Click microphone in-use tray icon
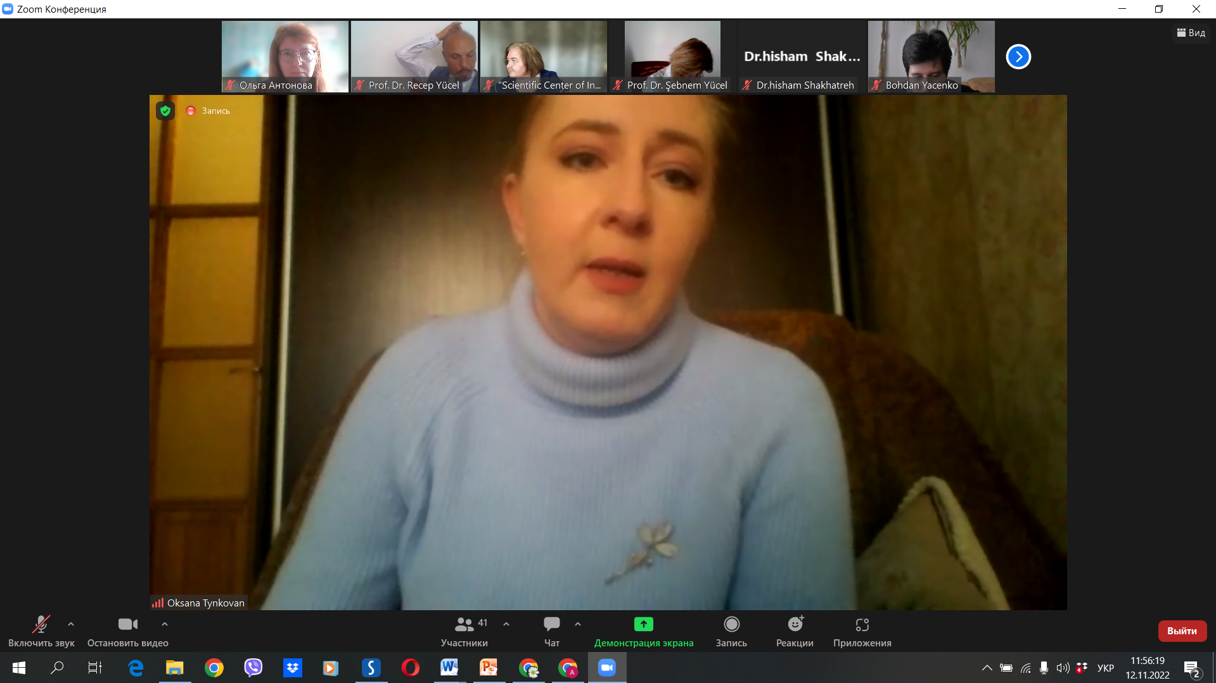The image size is (1216, 683). tap(1044, 668)
